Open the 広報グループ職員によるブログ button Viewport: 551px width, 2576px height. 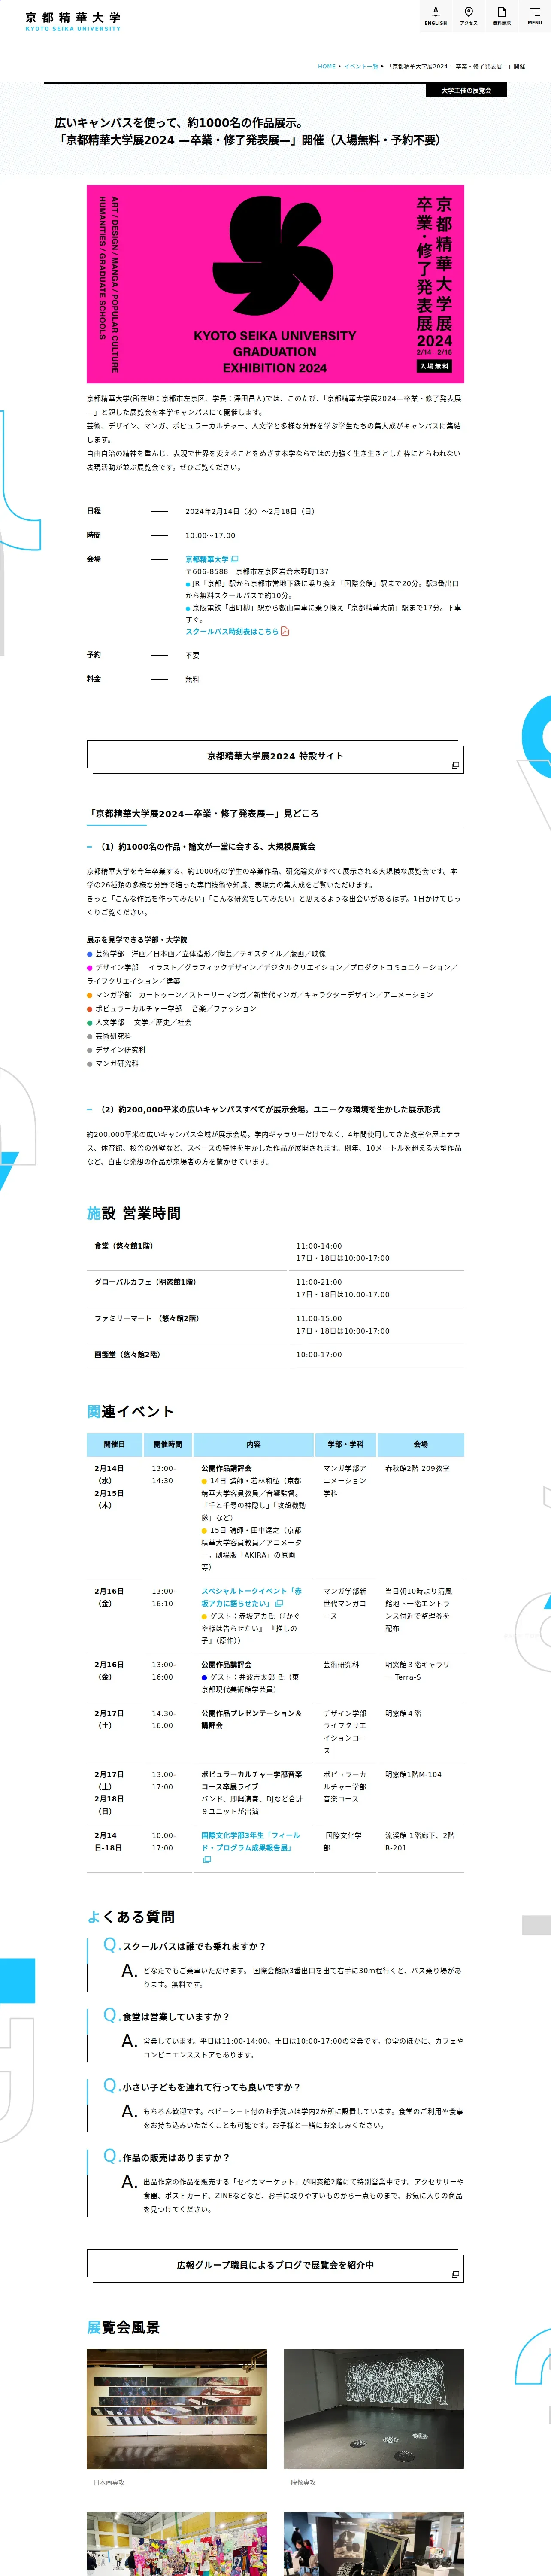pyautogui.click(x=275, y=2265)
